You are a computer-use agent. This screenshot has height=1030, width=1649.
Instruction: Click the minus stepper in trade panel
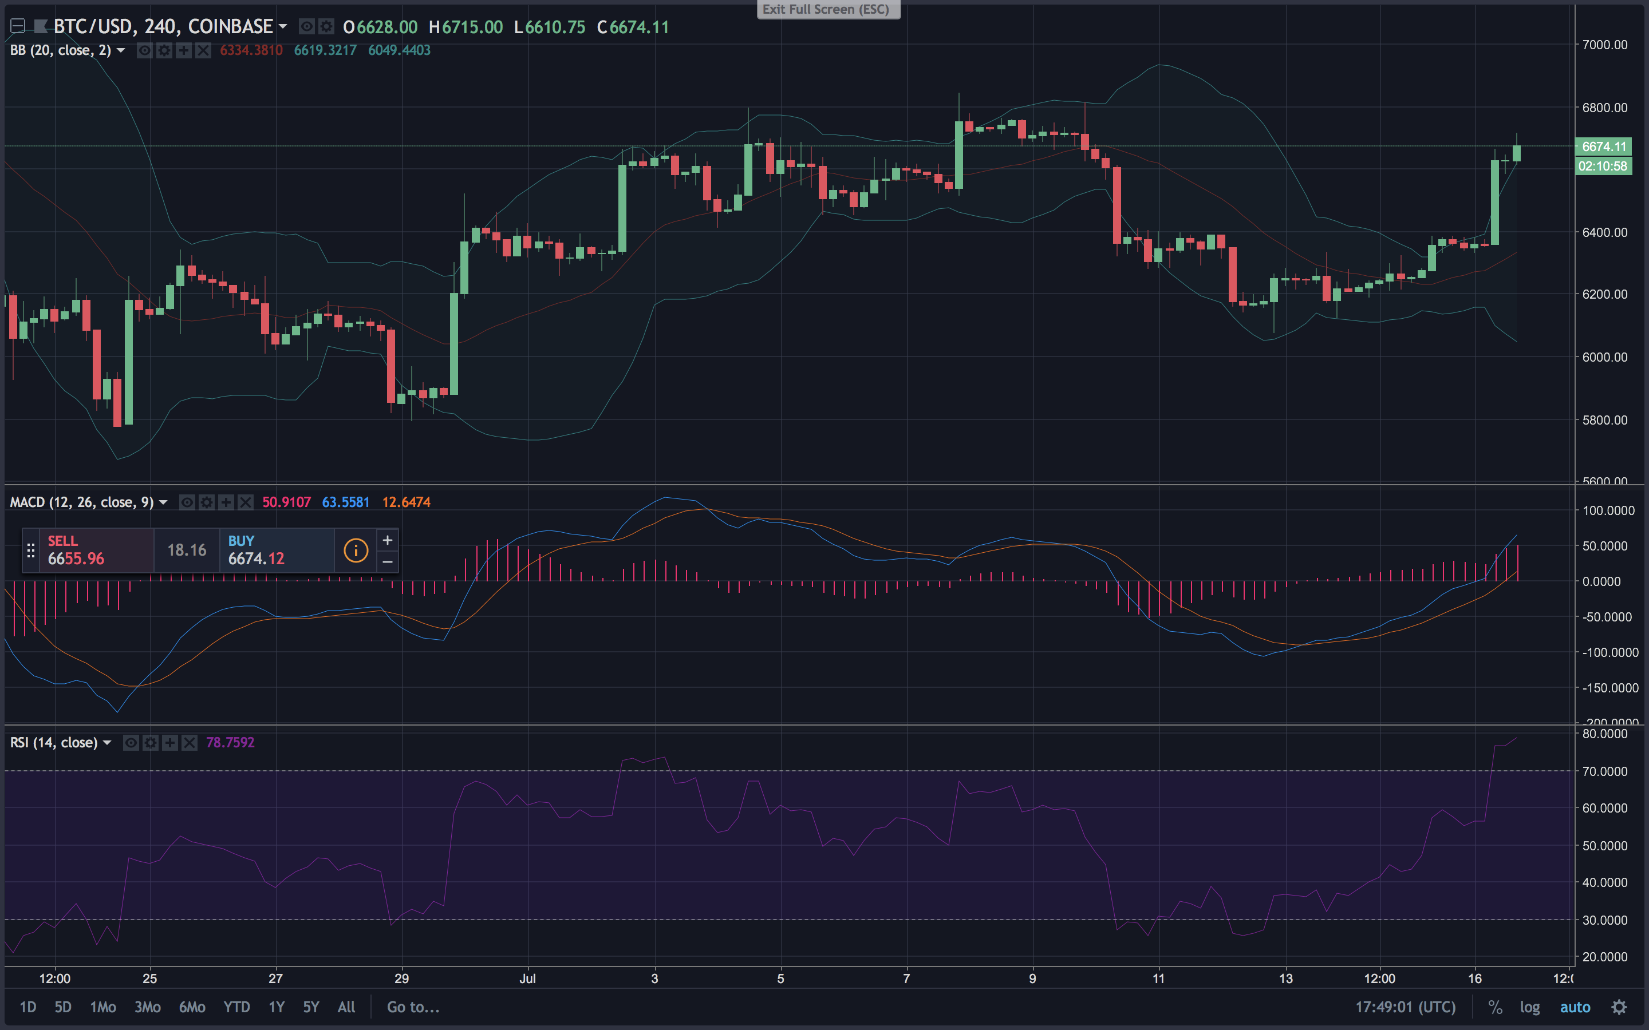coord(387,561)
